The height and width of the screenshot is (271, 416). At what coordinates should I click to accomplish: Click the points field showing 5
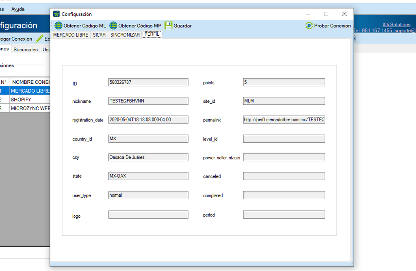[284, 82]
